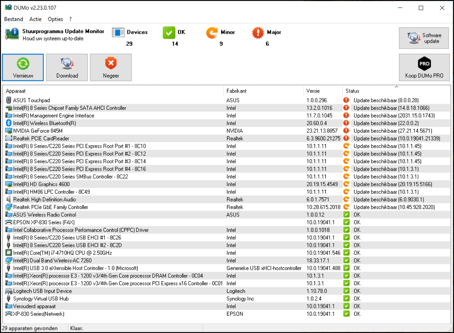Select the DRAM Controller - 0C04 row
Viewport: 454px width, 333px height.
tap(227, 276)
